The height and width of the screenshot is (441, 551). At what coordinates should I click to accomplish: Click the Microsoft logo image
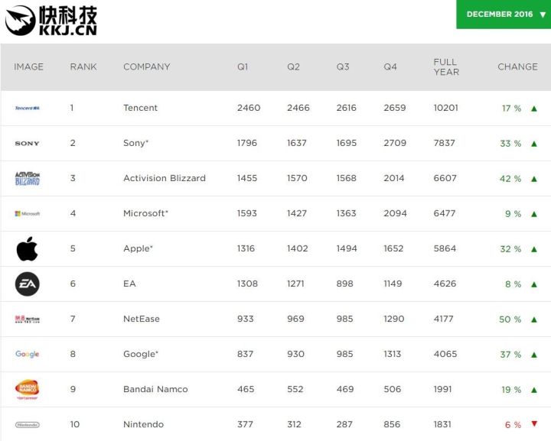(28, 213)
